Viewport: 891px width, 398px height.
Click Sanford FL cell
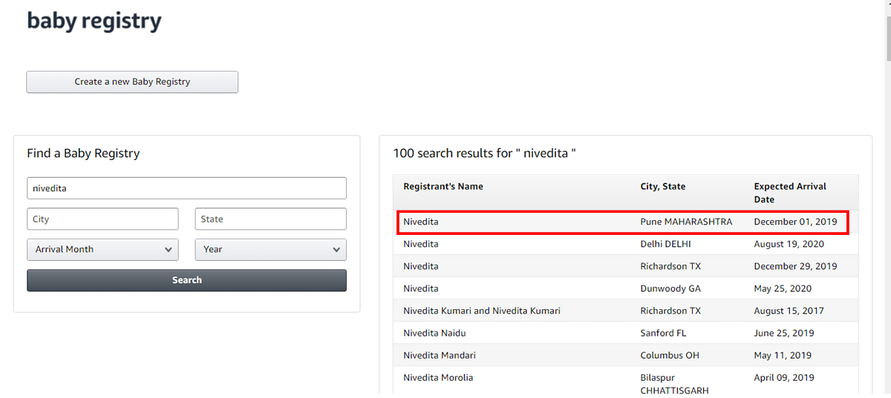(663, 333)
